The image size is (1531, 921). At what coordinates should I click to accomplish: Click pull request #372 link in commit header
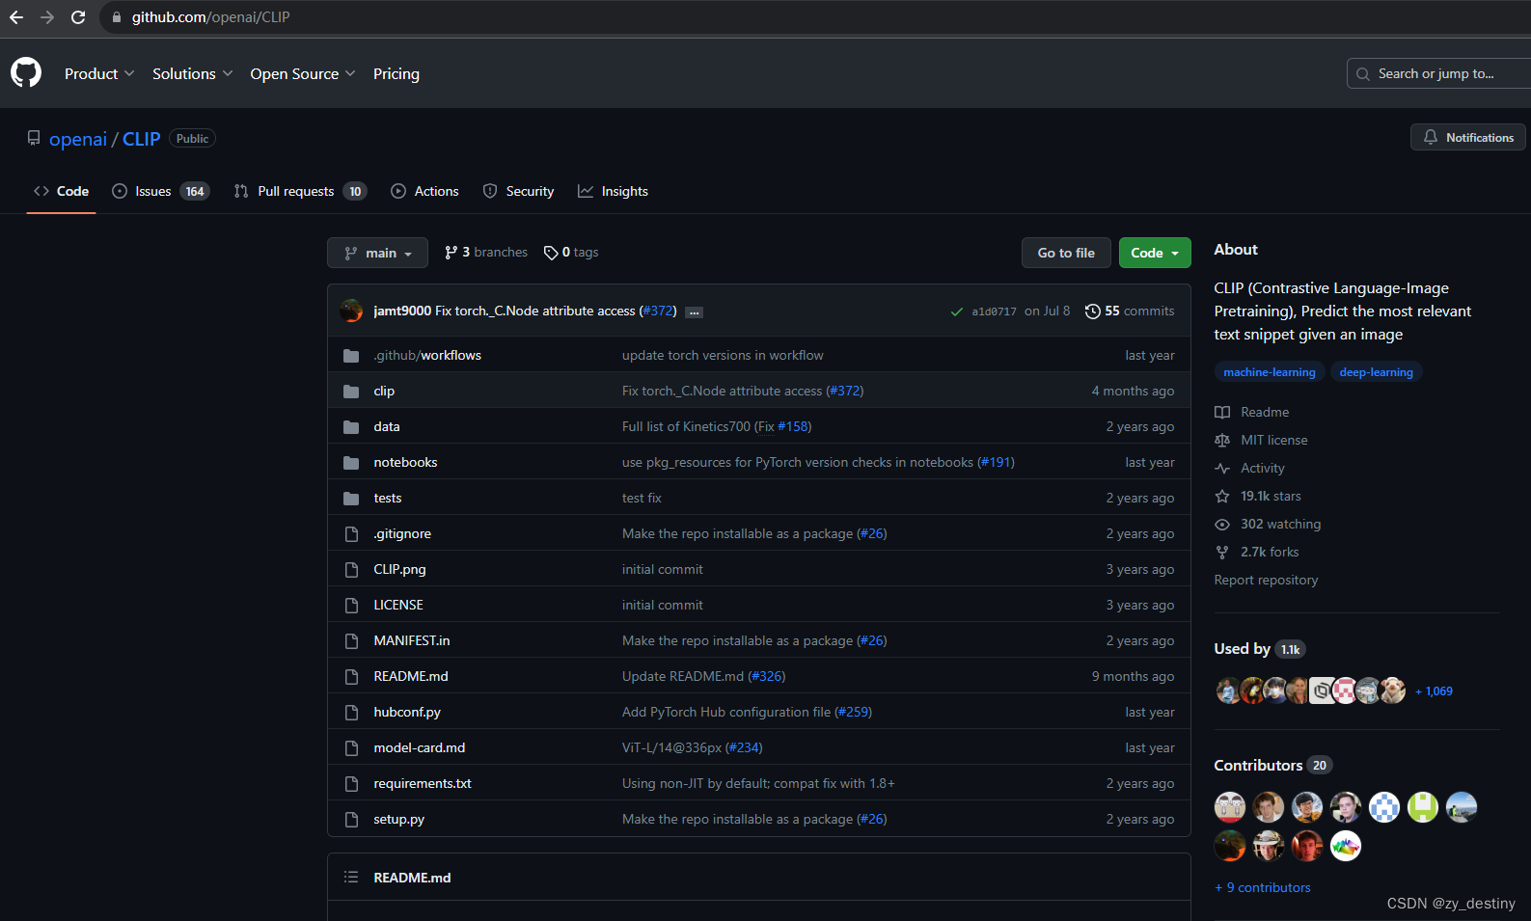659,311
